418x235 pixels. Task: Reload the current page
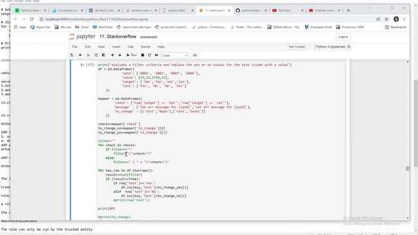point(31,19)
